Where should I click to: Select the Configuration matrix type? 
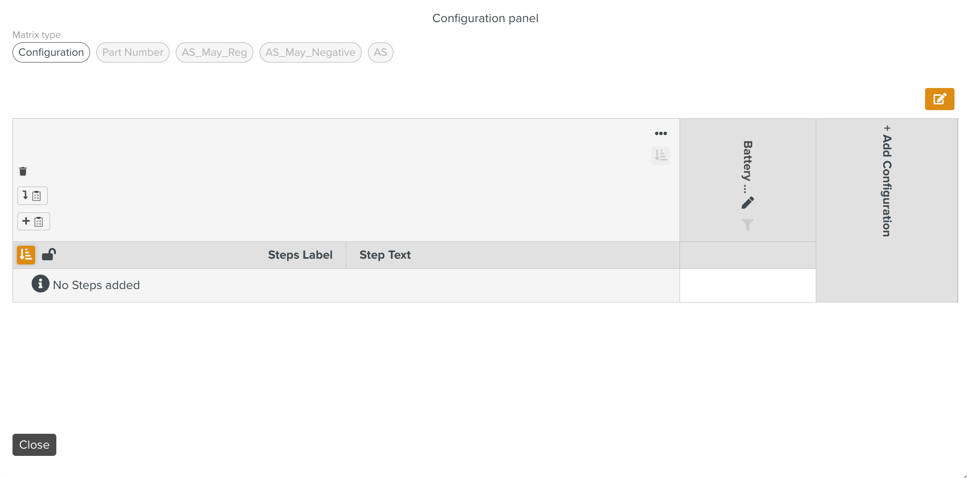coord(51,52)
